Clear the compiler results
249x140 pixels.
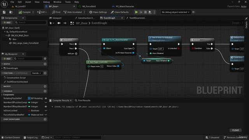tap(235, 130)
